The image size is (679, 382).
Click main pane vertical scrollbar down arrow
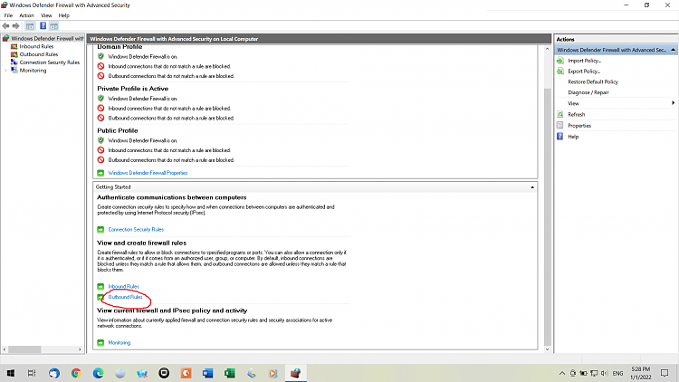point(548,349)
